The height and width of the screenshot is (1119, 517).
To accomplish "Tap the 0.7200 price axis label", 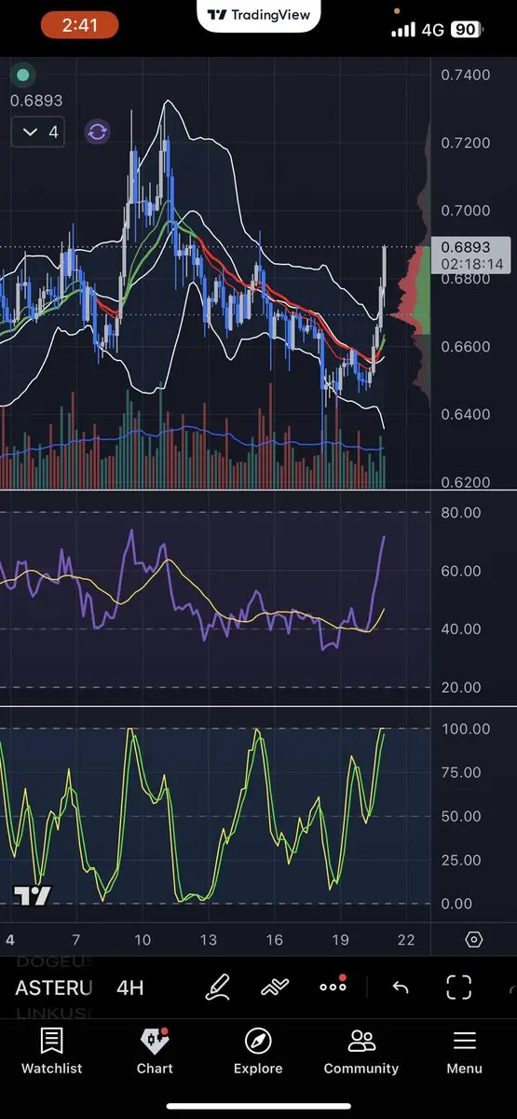I will click(x=466, y=143).
